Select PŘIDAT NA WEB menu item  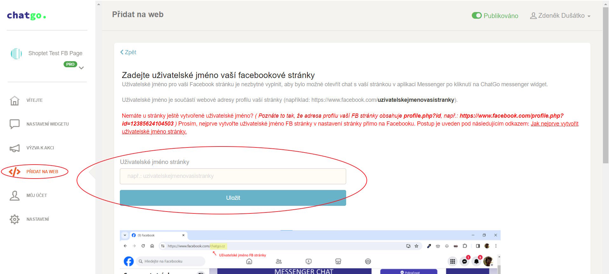pyautogui.click(x=42, y=172)
